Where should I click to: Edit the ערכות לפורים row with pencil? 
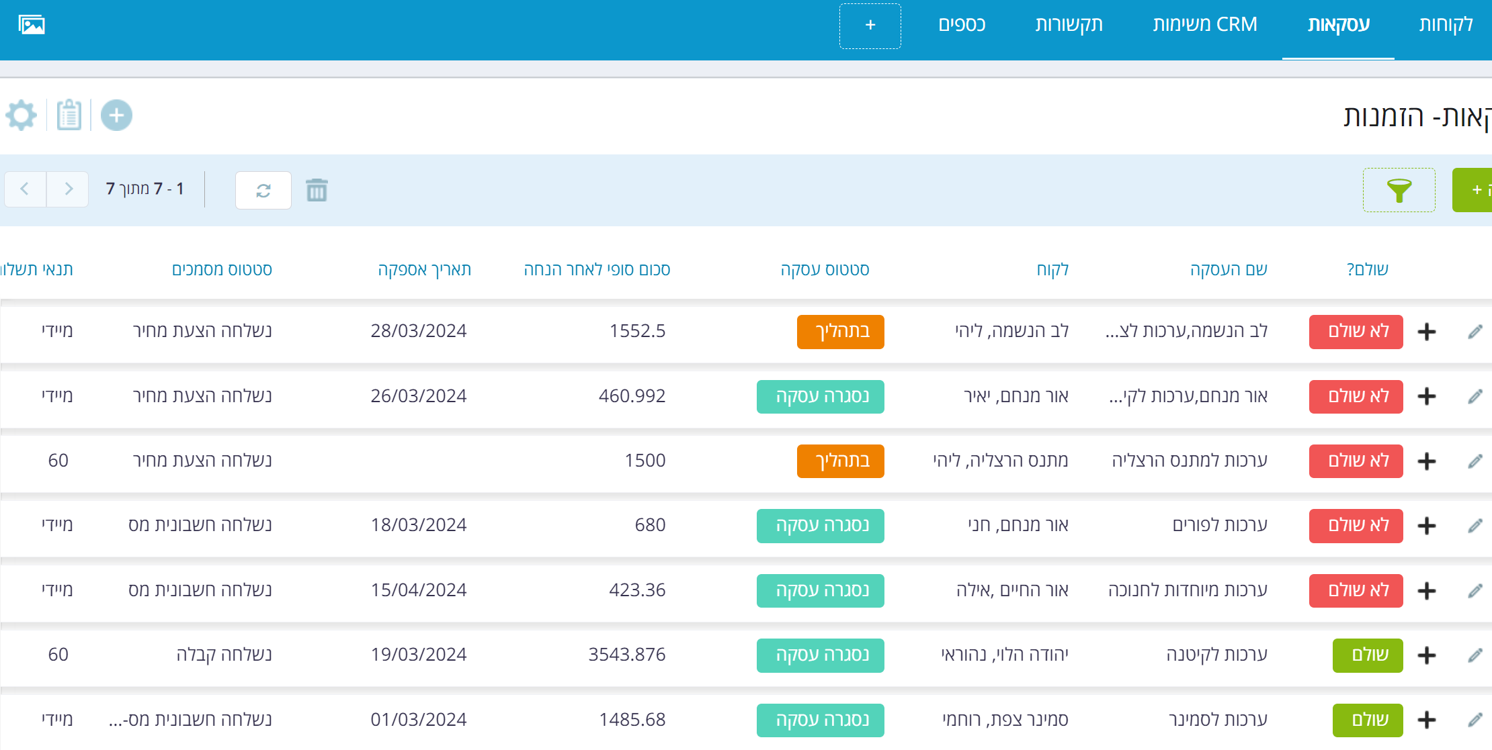coord(1475,526)
